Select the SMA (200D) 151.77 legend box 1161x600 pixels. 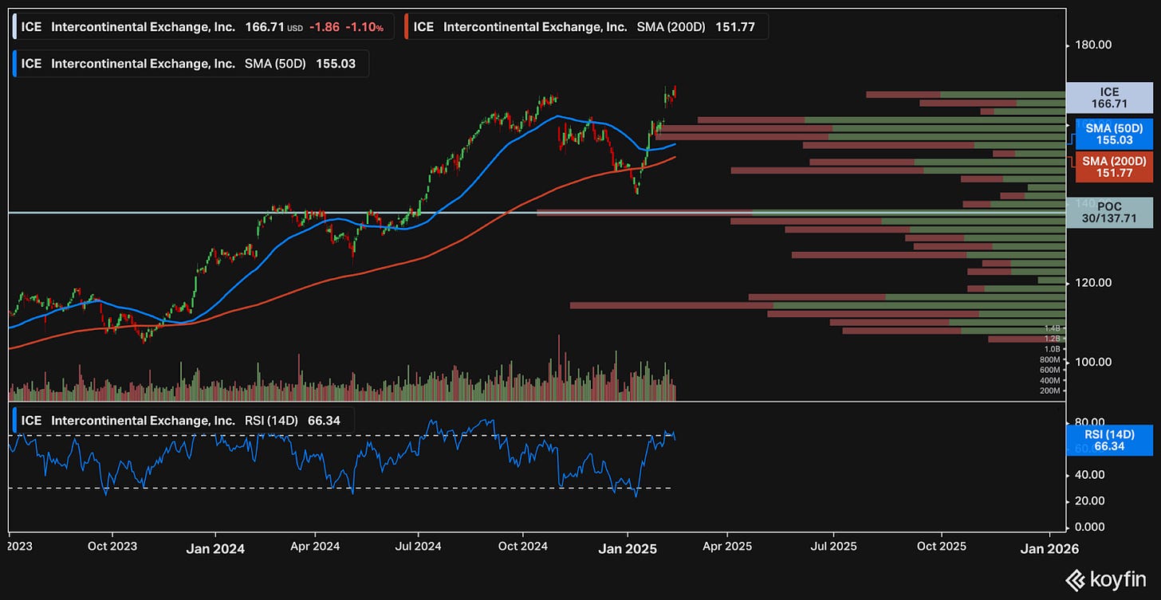click(x=587, y=27)
